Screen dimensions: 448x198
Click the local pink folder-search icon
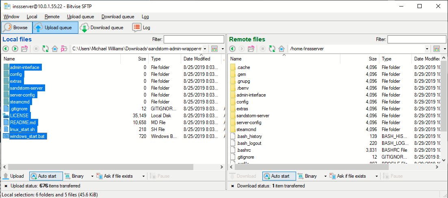[64, 49]
